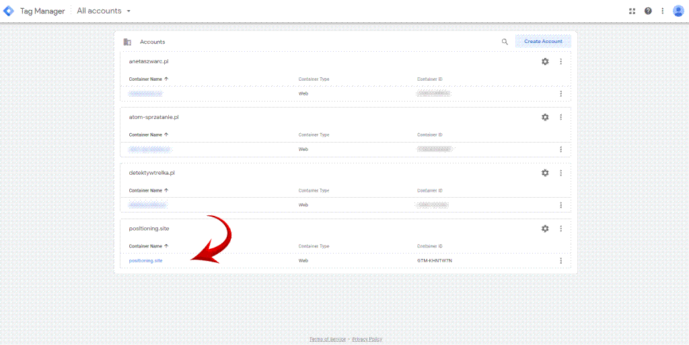Viewport: 689px width, 345px height.
Task: Open the All accounts dropdown
Action: click(104, 11)
